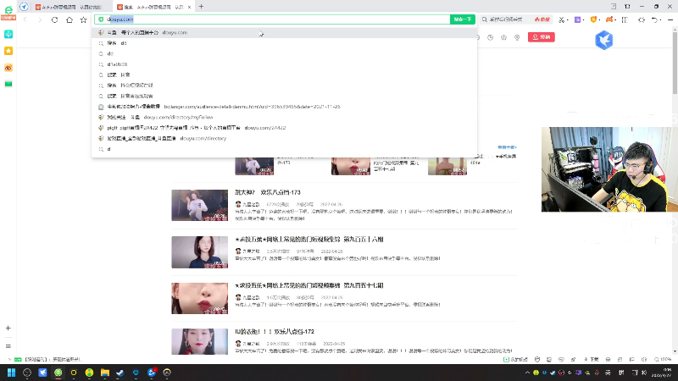This screenshot has height=381, width=678.
Task: Open the grid apps toolbar icon
Action: point(625,19)
